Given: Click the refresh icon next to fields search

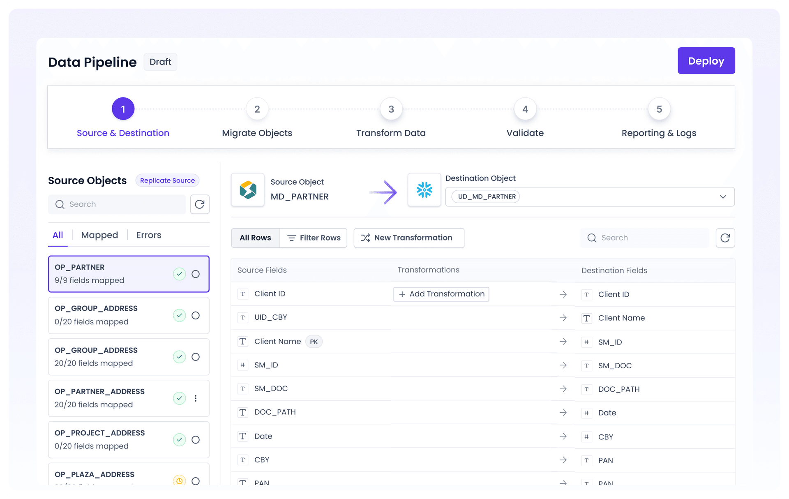Looking at the screenshot, I should pos(725,238).
